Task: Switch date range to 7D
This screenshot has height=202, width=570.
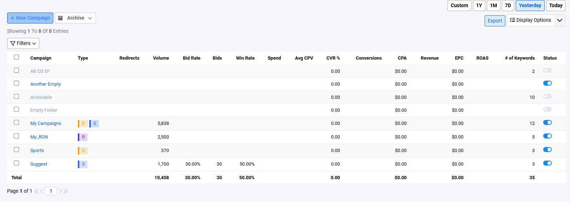Action: pos(508,5)
